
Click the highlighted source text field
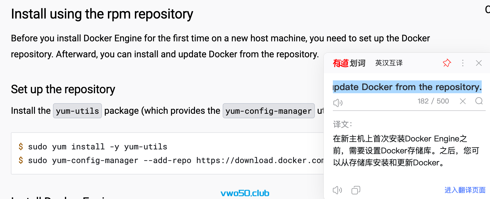(407, 87)
